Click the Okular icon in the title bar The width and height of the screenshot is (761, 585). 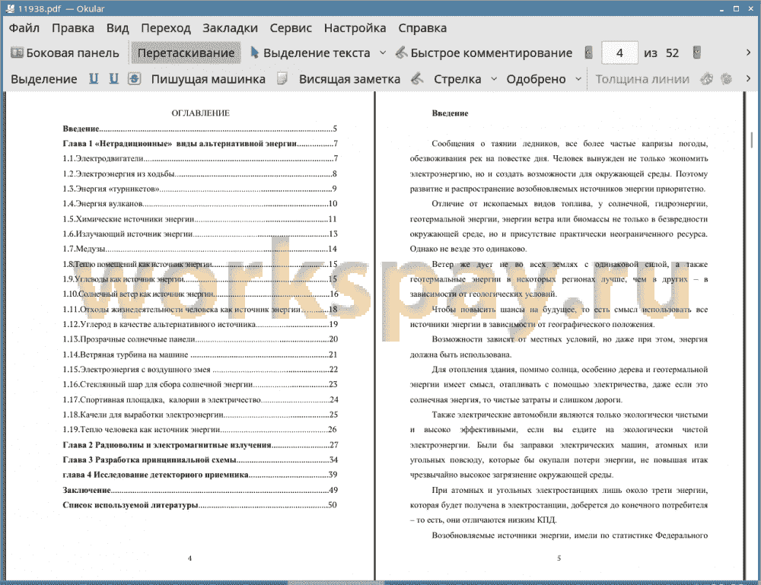click(10, 8)
